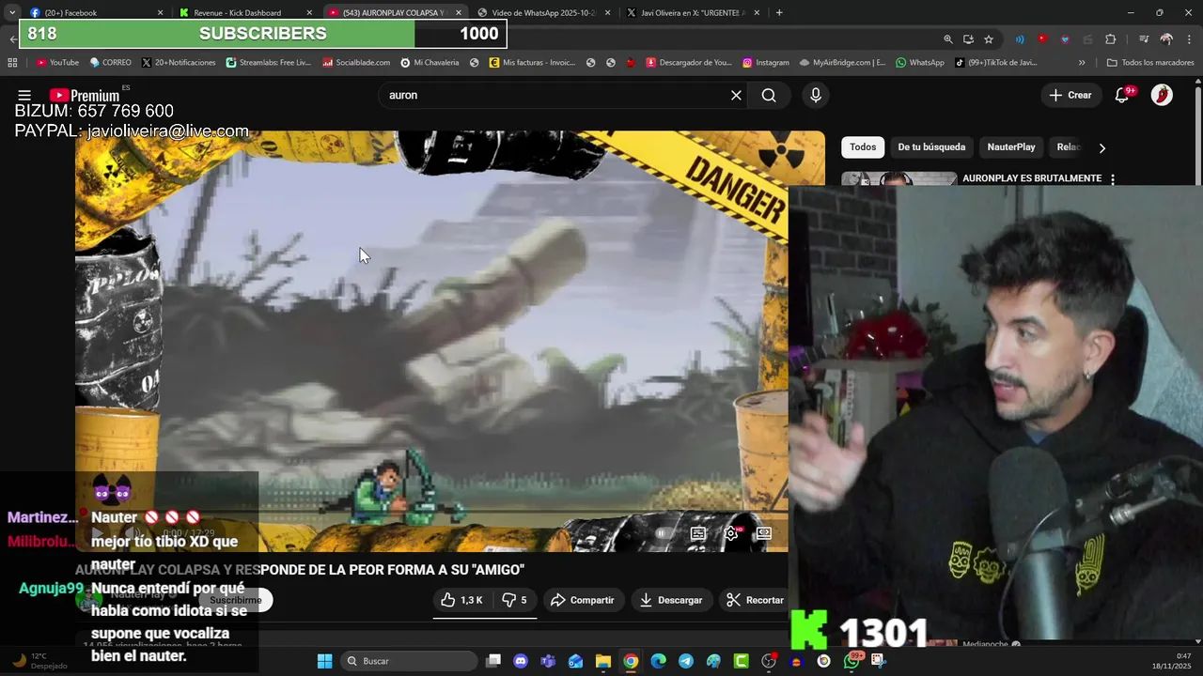
Task: Like the video with 1,3 K likes
Action: 462,600
